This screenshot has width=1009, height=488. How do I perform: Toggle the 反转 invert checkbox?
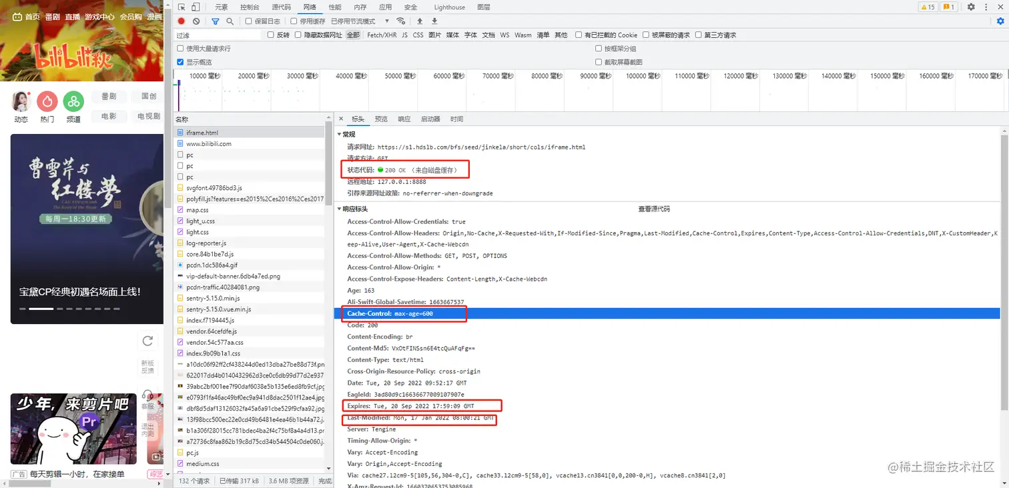coord(270,35)
